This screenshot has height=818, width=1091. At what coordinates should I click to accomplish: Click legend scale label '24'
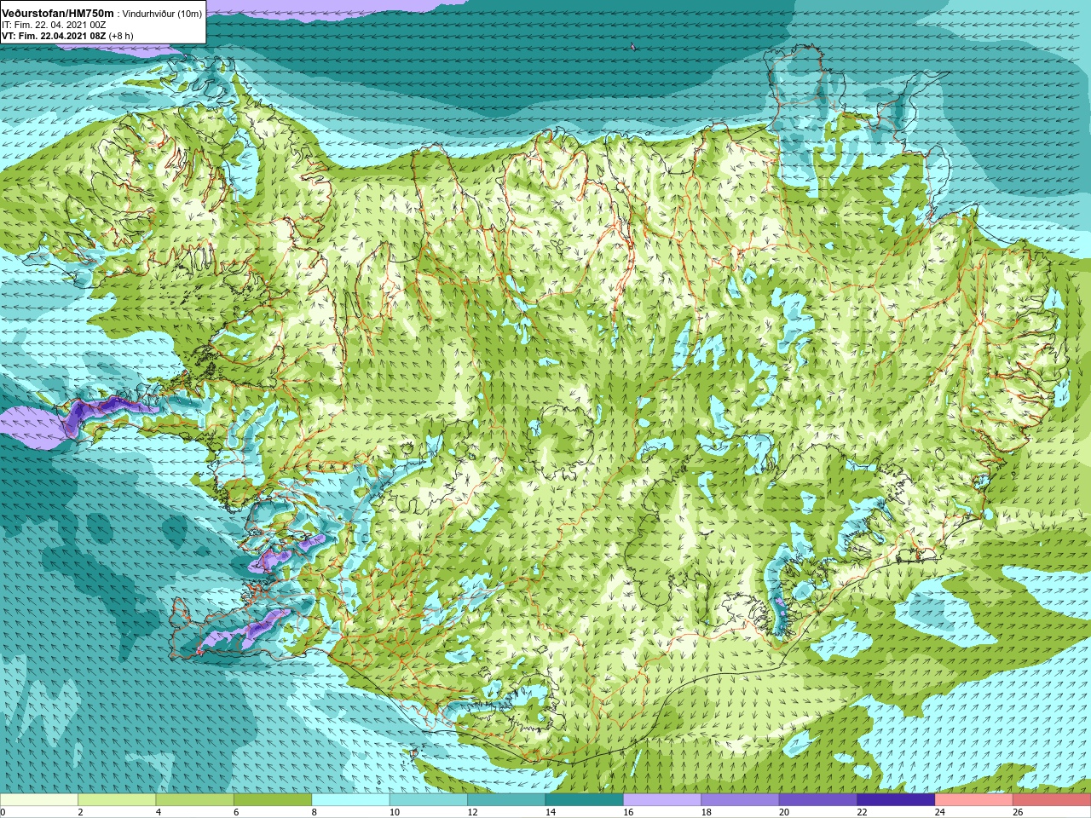940,812
